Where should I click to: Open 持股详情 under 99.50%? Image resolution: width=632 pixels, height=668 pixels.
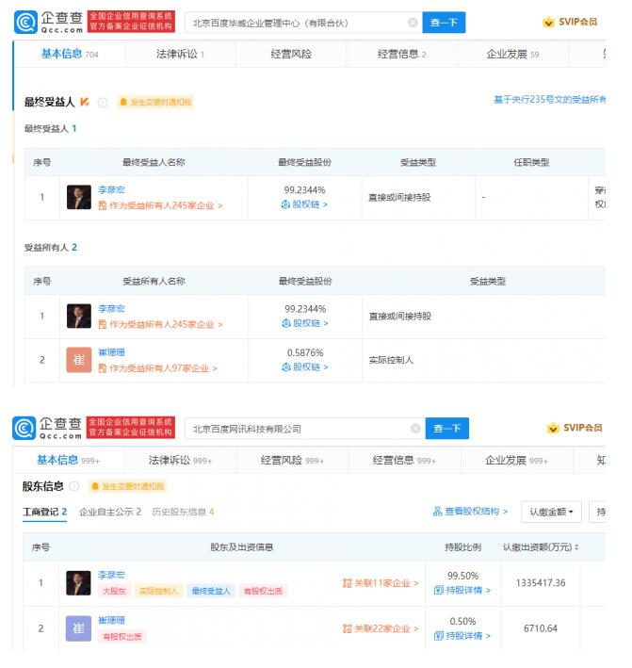coord(462,590)
